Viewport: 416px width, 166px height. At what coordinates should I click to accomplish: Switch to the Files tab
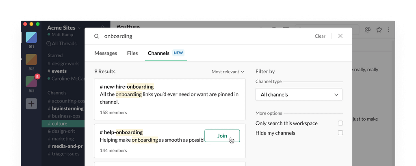click(x=132, y=53)
